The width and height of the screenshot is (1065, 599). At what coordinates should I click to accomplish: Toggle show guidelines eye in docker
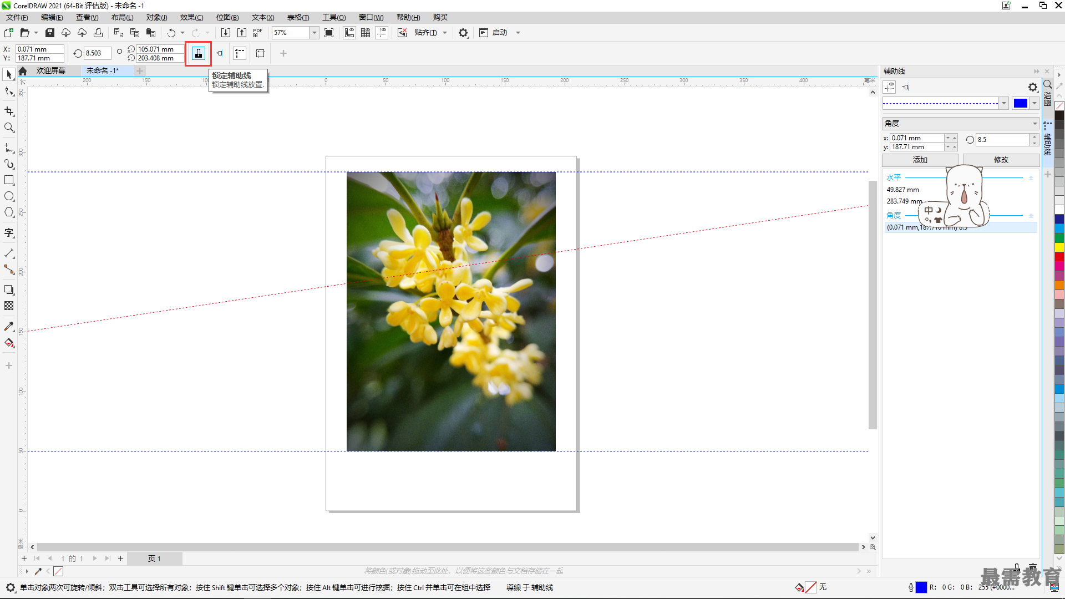click(890, 87)
